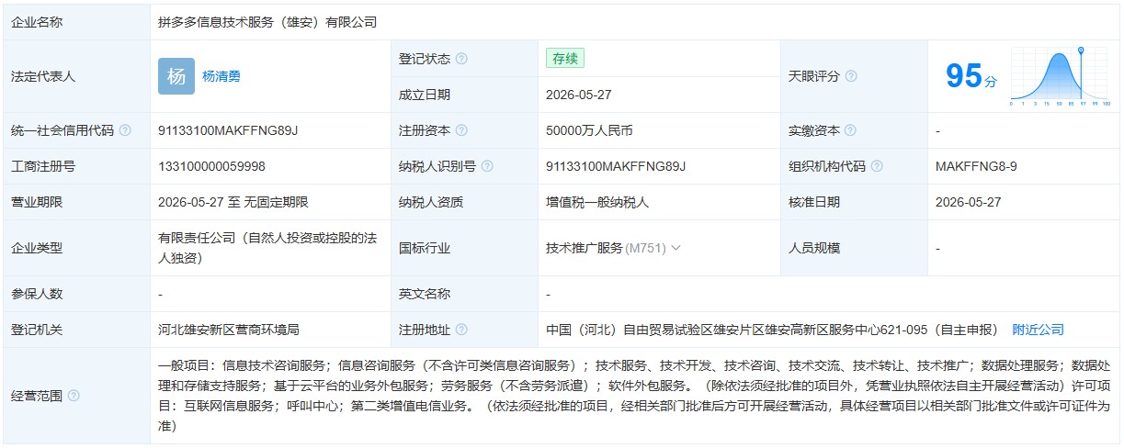Click the 人员规模 label cell
The image size is (1124, 448).
point(855,248)
